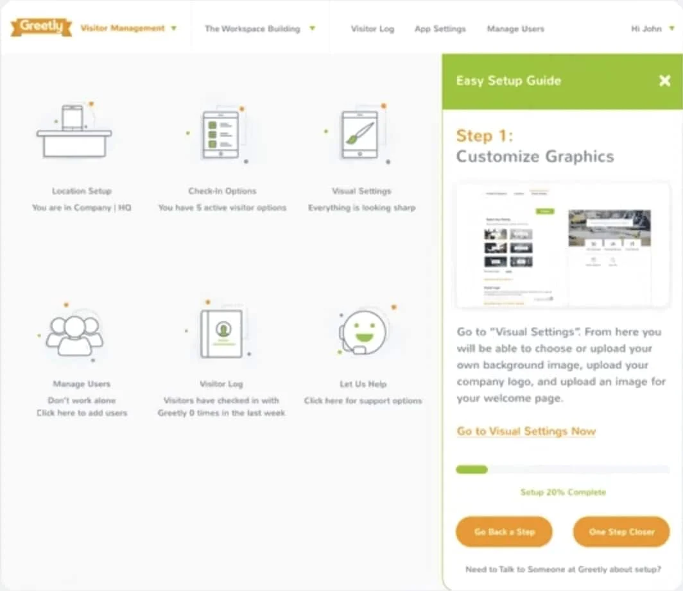Click the Location Setup label
The height and width of the screenshot is (591, 683).
point(82,191)
